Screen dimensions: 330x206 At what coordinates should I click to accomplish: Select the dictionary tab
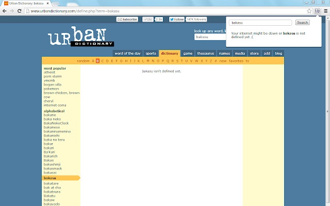pyautogui.click(x=170, y=54)
